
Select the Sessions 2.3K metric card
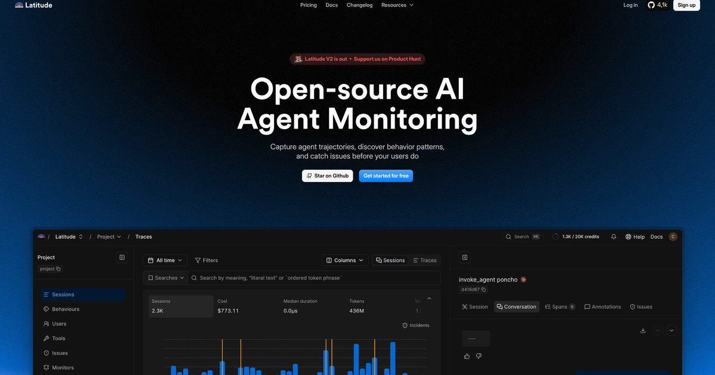coord(181,306)
